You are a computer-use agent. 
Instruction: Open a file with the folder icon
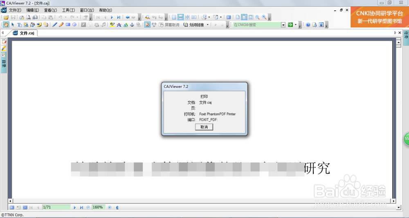(x=6, y=17)
